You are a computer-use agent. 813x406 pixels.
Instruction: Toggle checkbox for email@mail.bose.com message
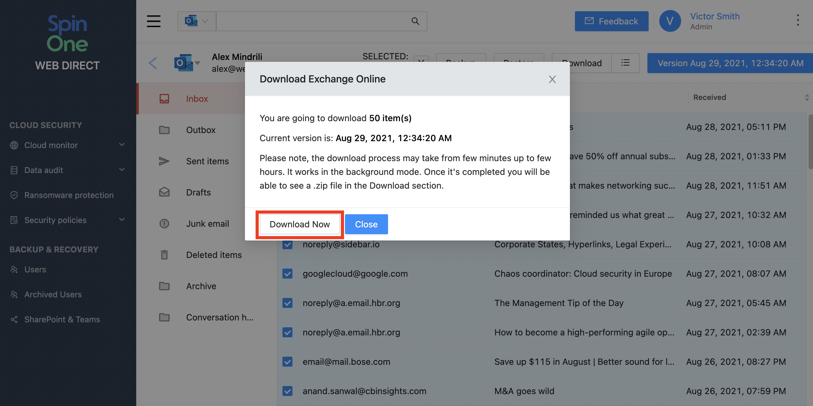(287, 362)
